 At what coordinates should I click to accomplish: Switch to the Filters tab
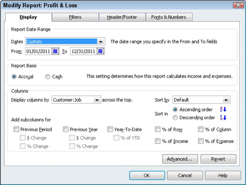coord(75,17)
